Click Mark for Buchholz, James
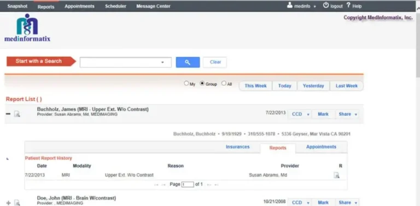 tap(323, 114)
